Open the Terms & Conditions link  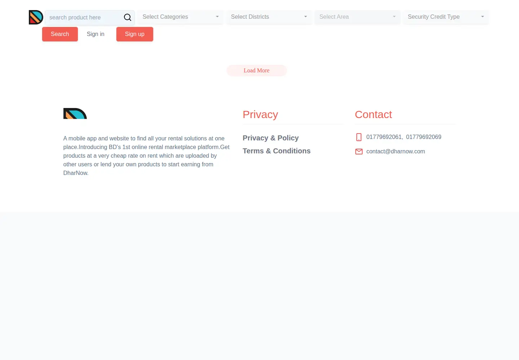click(x=276, y=151)
